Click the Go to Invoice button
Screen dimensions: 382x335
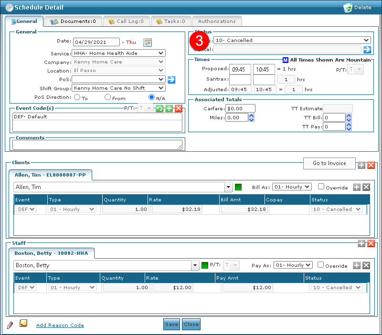tap(329, 163)
